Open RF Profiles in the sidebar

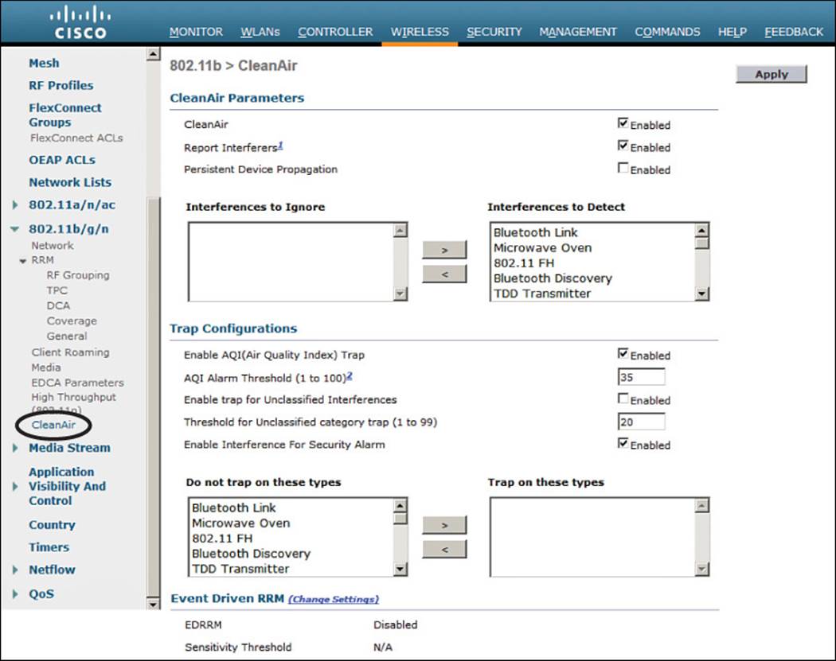pos(61,85)
